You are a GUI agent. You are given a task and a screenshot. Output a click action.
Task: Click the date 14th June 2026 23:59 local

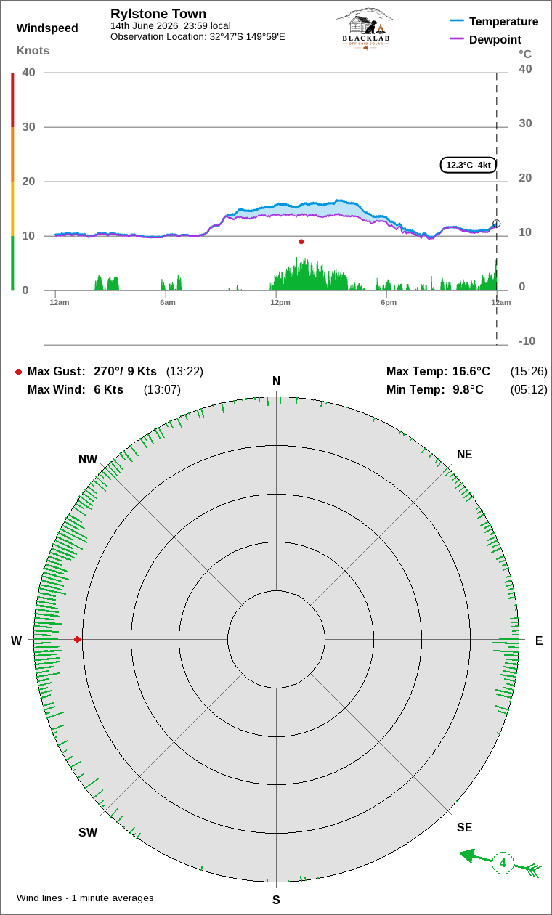[x=171, y=26]
